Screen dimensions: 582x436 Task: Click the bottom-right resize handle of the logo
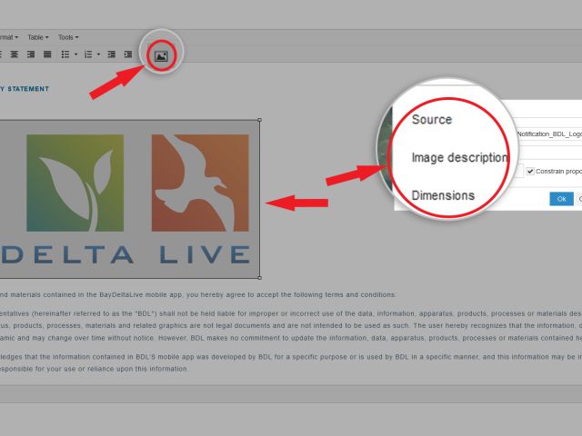pyautogui.click(x=259, y=278)
